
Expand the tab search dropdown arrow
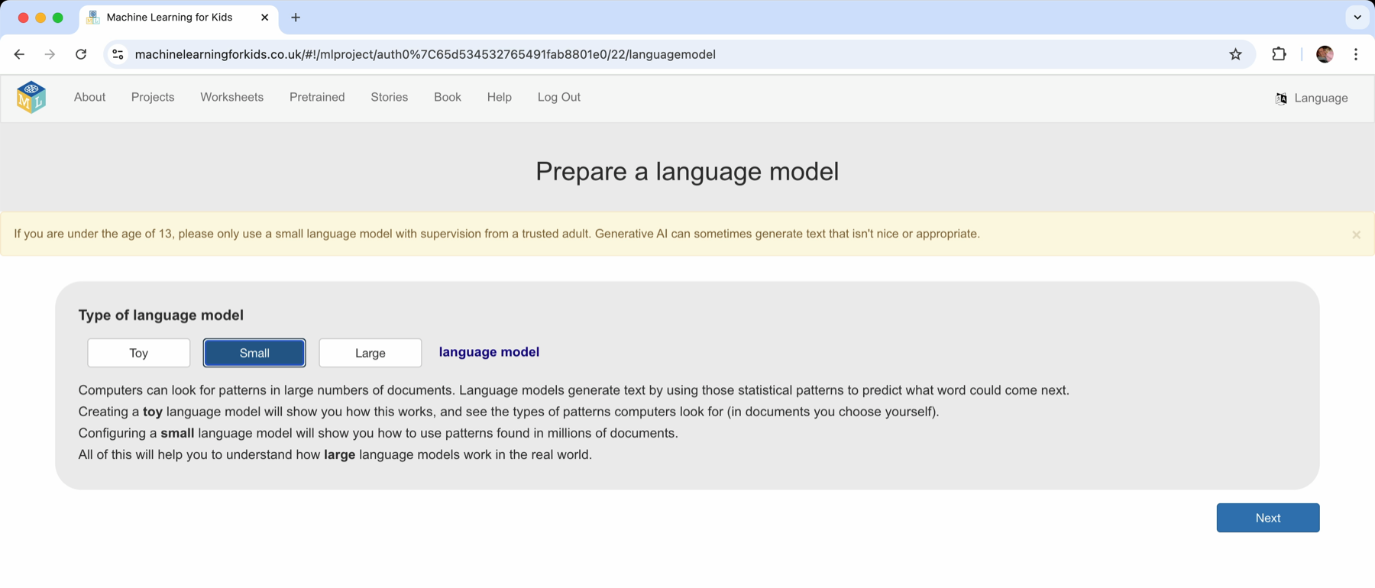point(1357,17)
